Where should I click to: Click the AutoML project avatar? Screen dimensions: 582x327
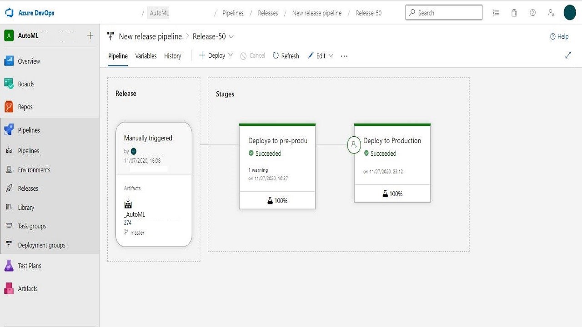click(x=9, y=35)
